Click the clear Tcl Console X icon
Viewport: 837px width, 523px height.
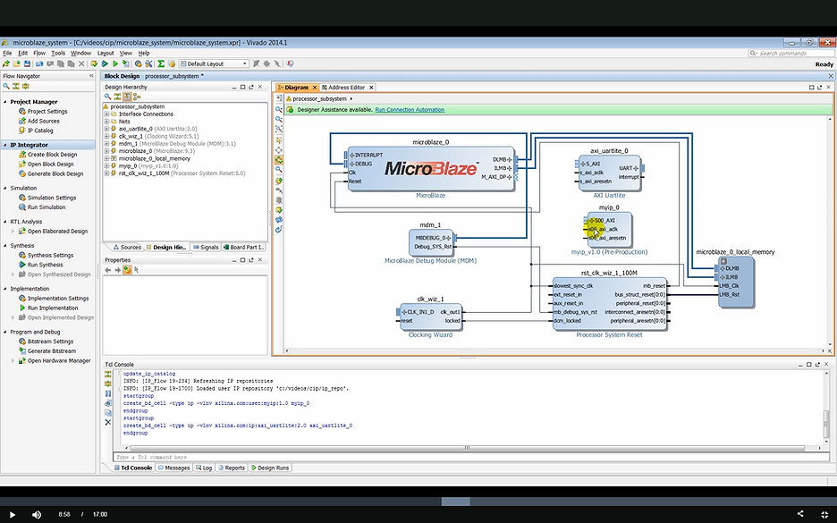[108, 421]
